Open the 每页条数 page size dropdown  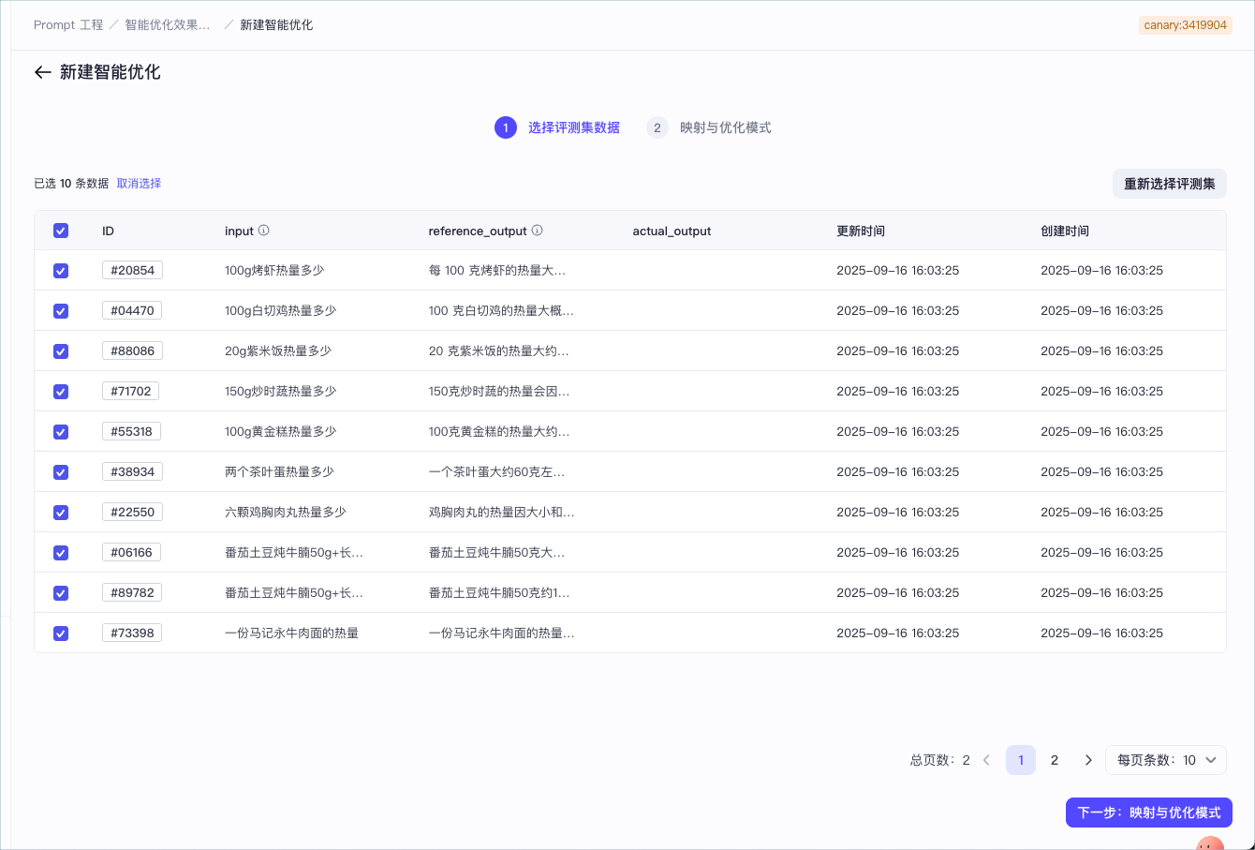point(1166,760)
